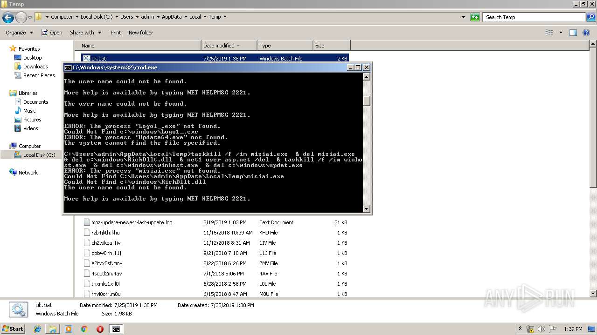Select the thxmkz1x.l0l file

tap(215, 284)
